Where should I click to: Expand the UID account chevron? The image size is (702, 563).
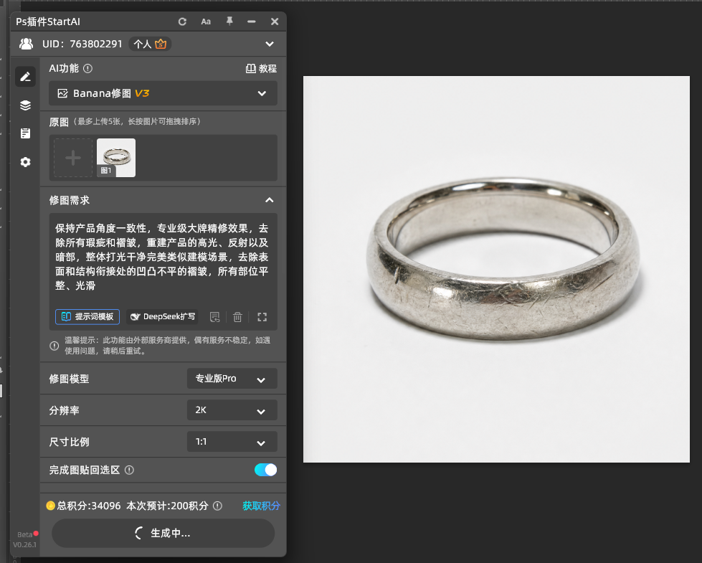(x=270, y=44)
